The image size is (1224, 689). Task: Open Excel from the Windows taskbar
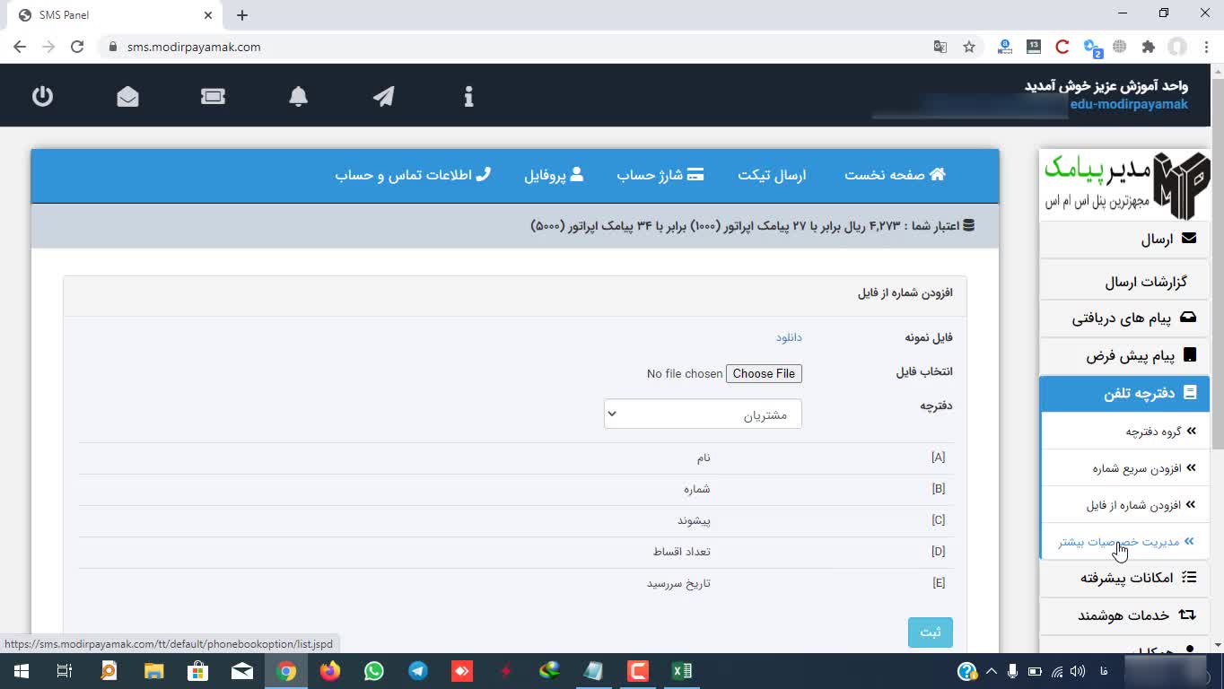click(682, 671)
